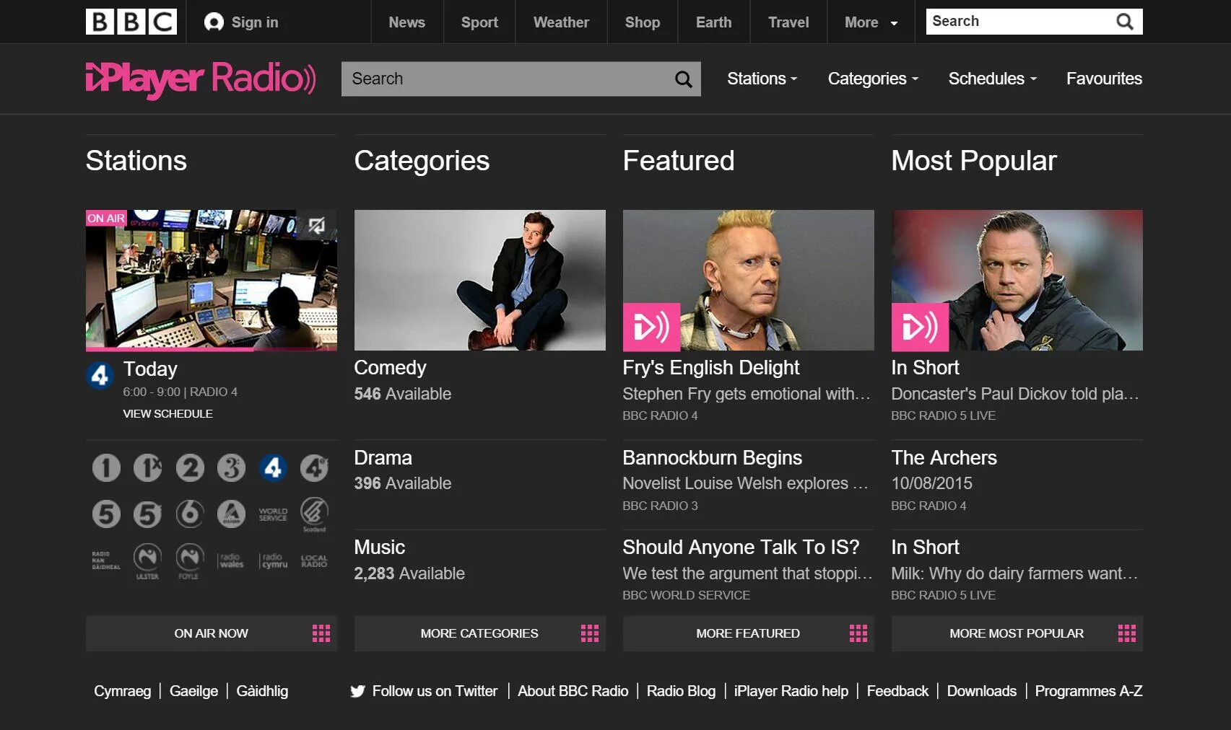Click Sign in
1231x730 pixels.
pos(242,22)
